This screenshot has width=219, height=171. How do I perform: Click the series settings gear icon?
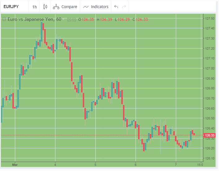pyautogui.click(x=74, y=20)
